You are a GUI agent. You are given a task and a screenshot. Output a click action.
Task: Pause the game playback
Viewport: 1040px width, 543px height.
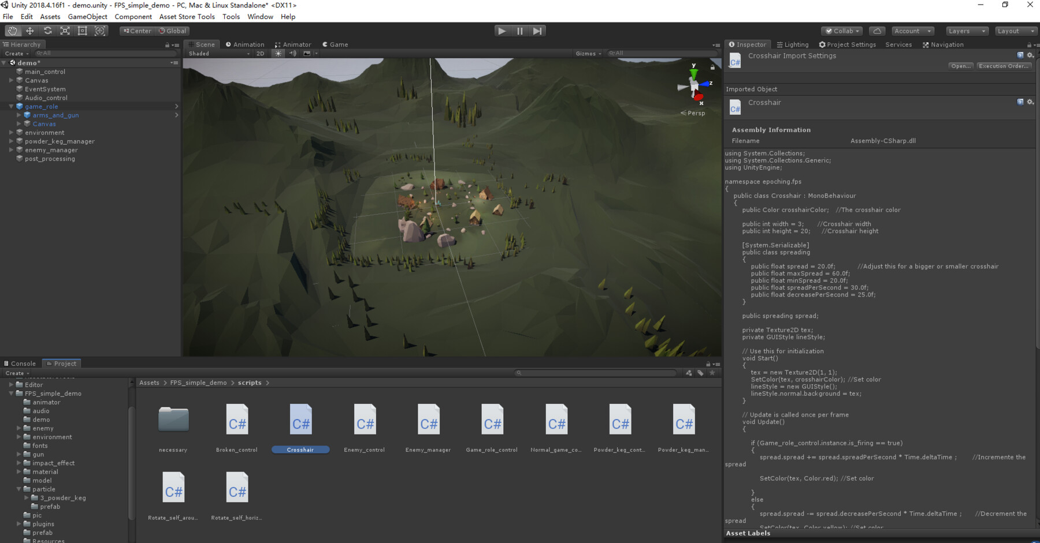tap(520, 31)
